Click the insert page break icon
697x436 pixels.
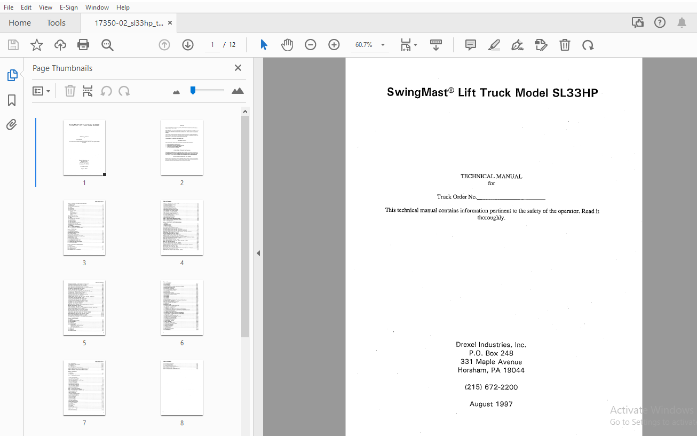pyautogui.click(x=88, y=91)
